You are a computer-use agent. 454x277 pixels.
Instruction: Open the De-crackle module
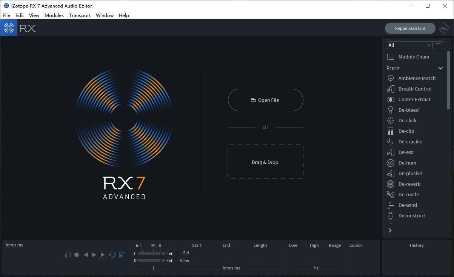pyautogui.click(x=410, y=142)
